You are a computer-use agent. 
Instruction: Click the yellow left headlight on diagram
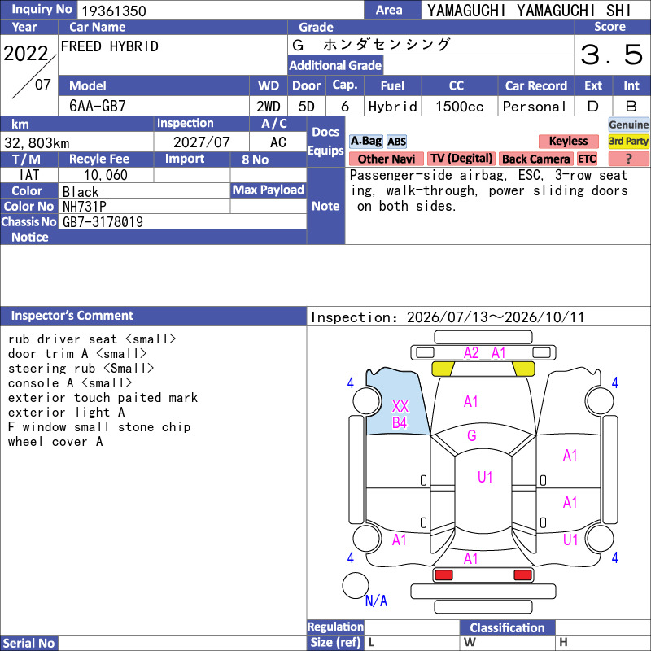(x=443, y=369)
